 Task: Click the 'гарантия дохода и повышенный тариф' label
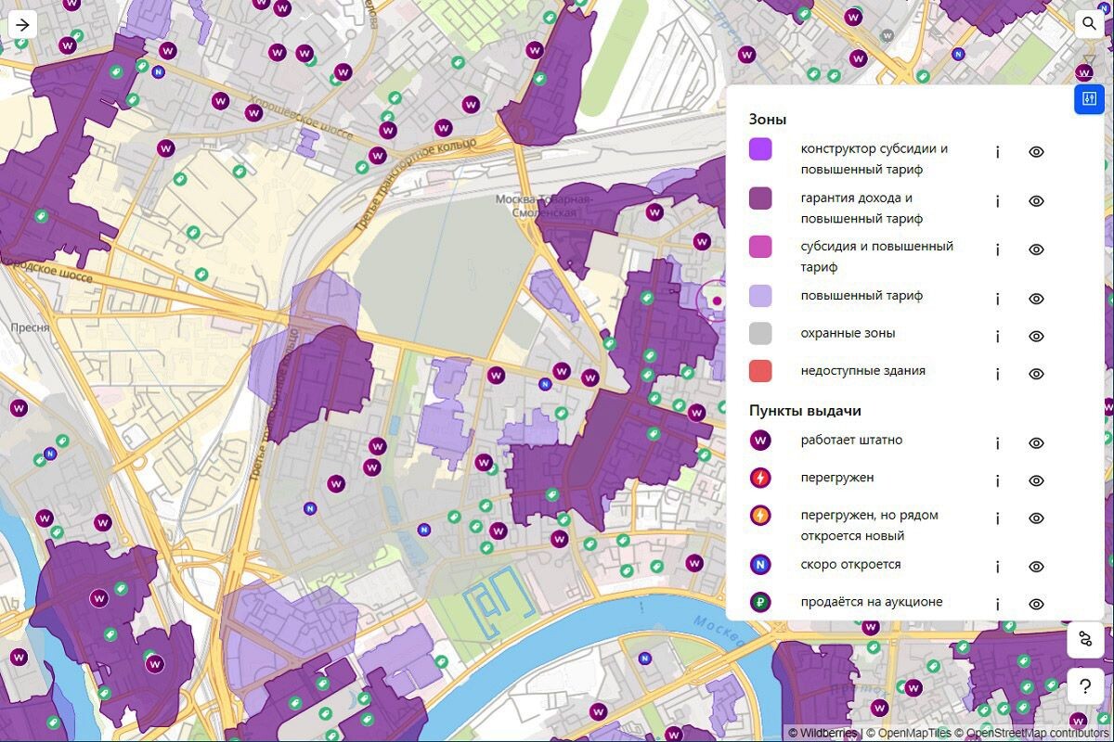[x=861, y=209]
